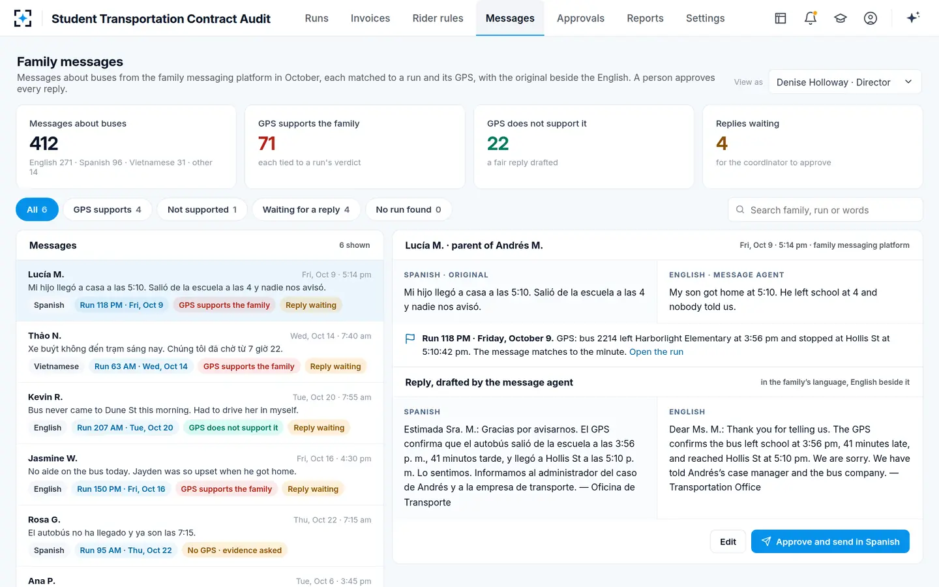Open Kevin R.'s message
939x587 pixels.
coord(200,414)
